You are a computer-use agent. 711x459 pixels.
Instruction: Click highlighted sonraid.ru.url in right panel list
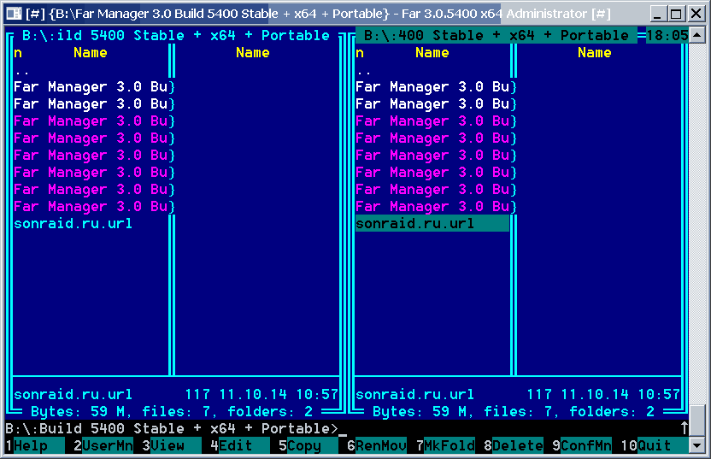coord(432,224)
